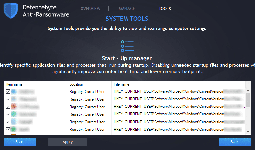The height and width of the screenshot is (150, 255).
Task: Click the orange-red icon in the third row
Action: (x=14, y=107)
